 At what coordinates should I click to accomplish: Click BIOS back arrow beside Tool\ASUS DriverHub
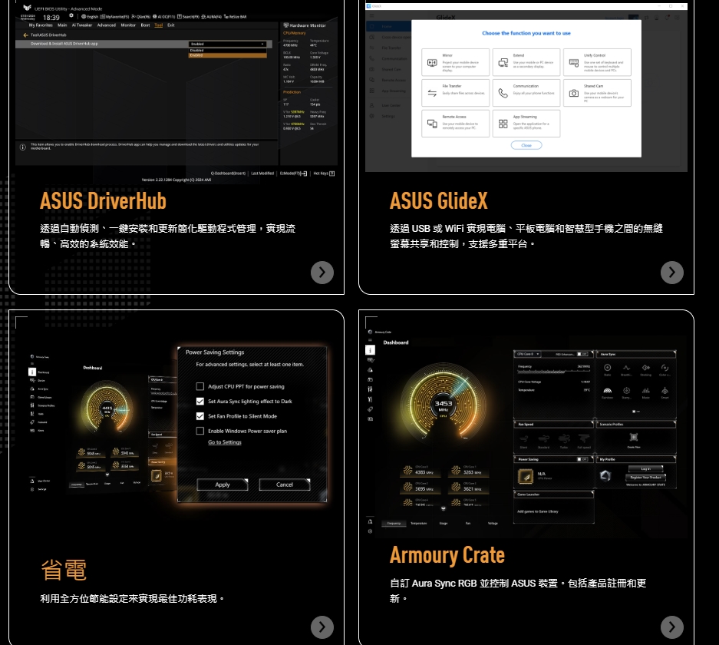[25, 35]
